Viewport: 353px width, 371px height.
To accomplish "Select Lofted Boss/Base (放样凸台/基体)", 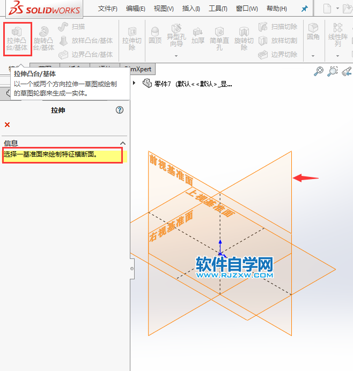I will pyautogui.click(x=86, y=41).
